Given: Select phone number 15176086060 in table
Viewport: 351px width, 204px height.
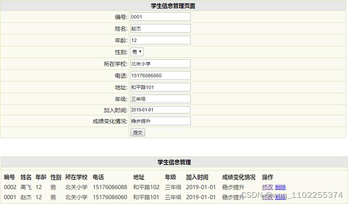Looking at the screenshot, I should (x=110, y=197).
